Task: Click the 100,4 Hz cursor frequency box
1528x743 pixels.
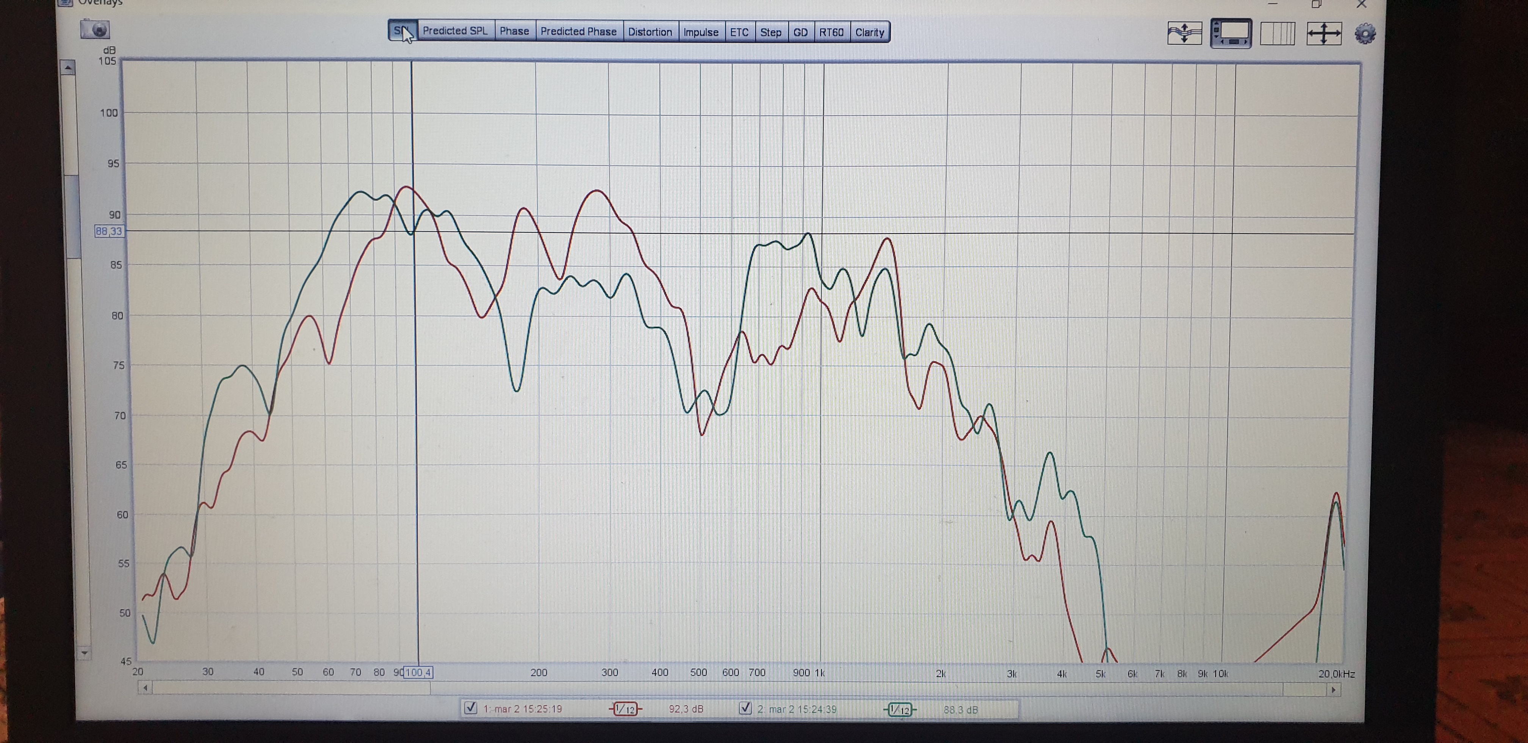Action: click(418, 672)
